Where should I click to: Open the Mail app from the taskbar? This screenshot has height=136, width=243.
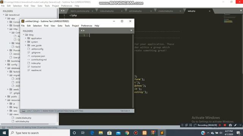118,133
